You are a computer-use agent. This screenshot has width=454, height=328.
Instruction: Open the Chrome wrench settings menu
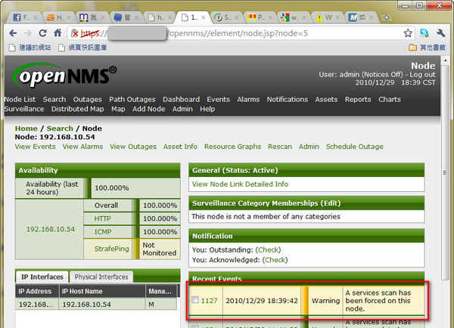pos(440,33)
